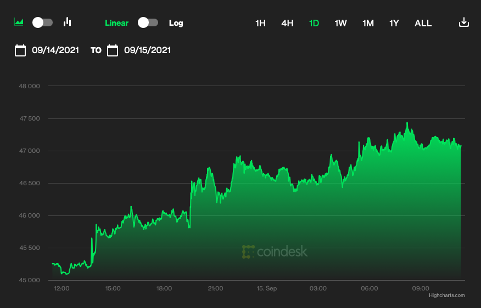This screenshot has width=481, height=308.
Task: Select the candlestick chart icon
Action: [x=68, y=22]
